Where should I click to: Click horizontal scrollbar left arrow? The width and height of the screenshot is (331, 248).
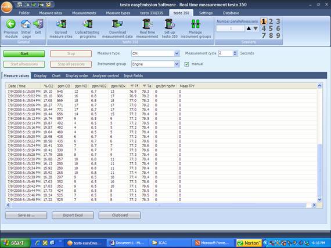(8, 205)
